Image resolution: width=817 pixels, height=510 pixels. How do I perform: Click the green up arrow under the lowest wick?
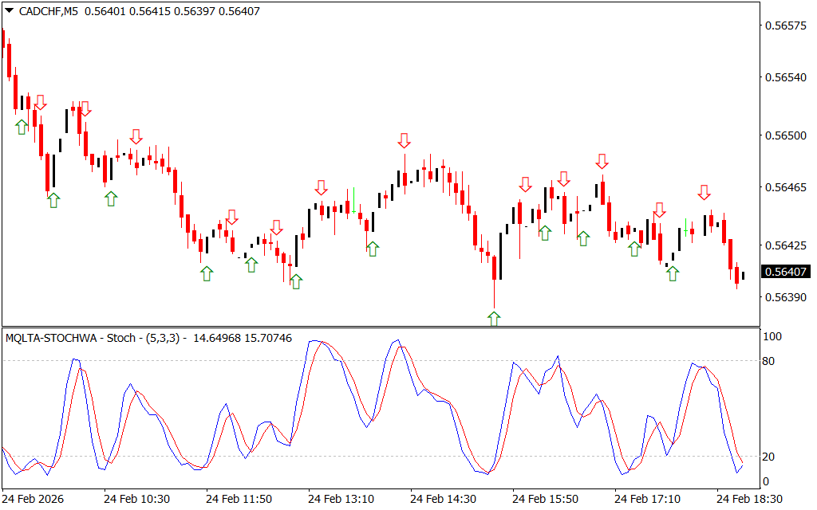pyautogui.click(x=494, y=319)
